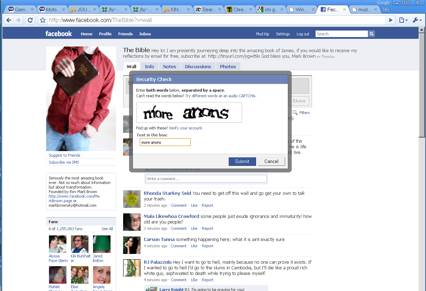Select the Info page tab
Screen dimensions: 426x291
[149, 66]
